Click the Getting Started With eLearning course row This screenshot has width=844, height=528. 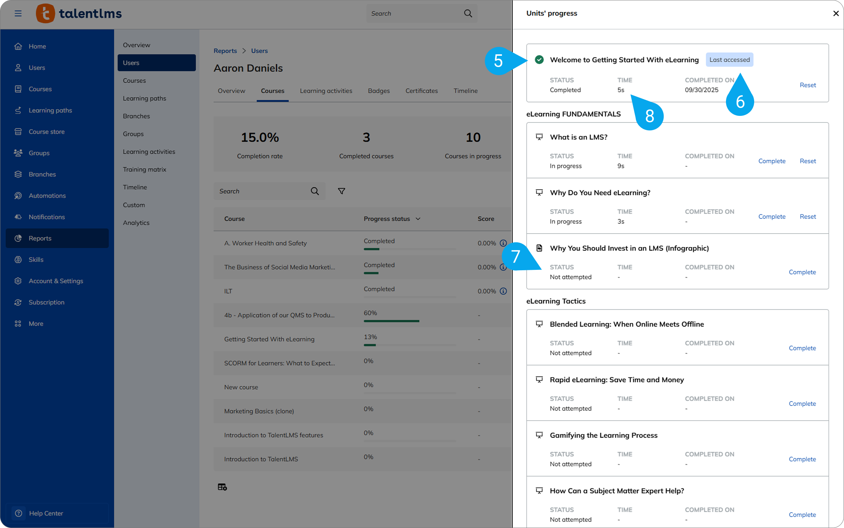pyautogui.click(x=362, y=339)
